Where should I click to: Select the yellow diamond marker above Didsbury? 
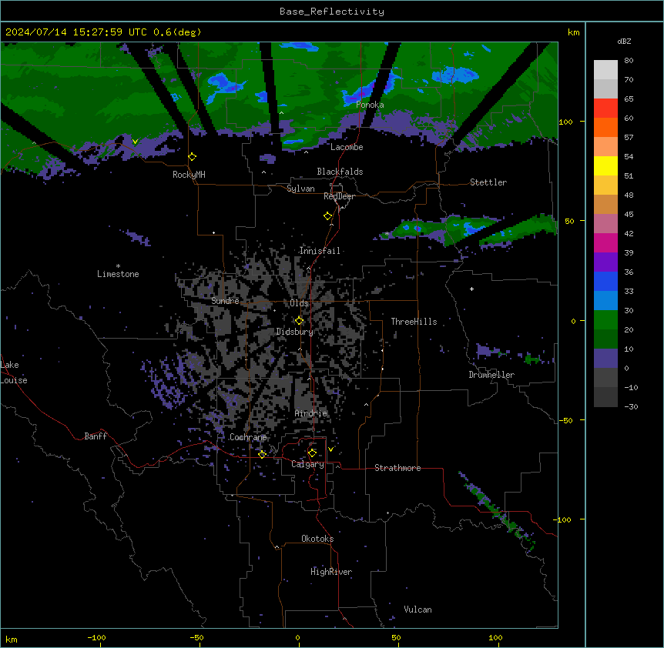coord(300,321)
